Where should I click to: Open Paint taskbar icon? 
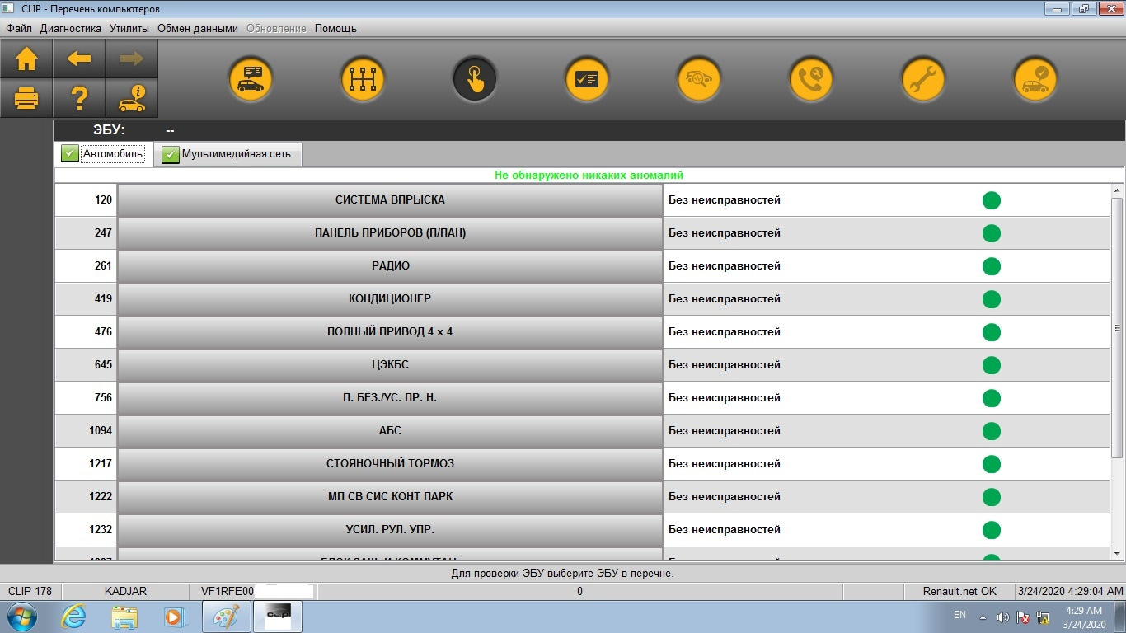coord(226,617)
